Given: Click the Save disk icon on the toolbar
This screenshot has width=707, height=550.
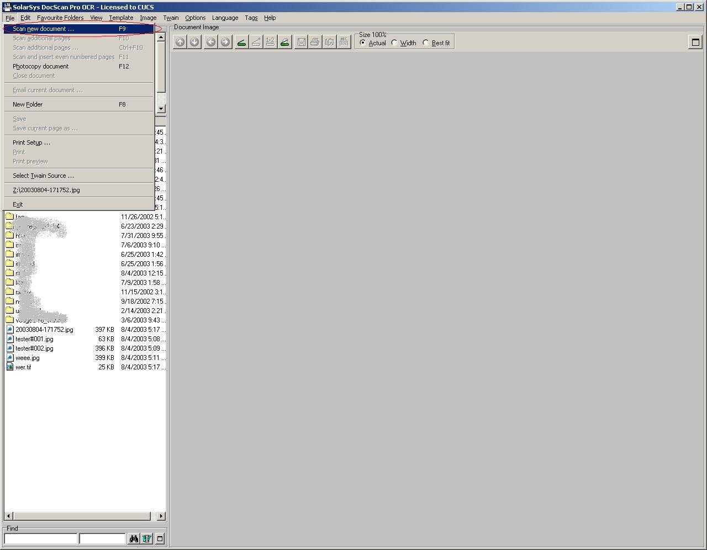Looking at the screenshot, I should click(301, 41).
